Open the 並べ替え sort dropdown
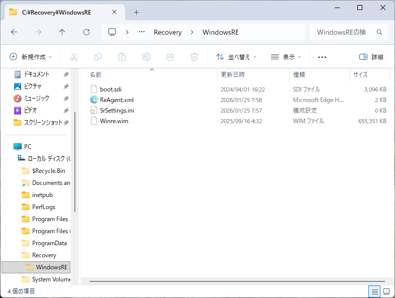This screenshot has width=395, height=298. click(x=236, y=57)
